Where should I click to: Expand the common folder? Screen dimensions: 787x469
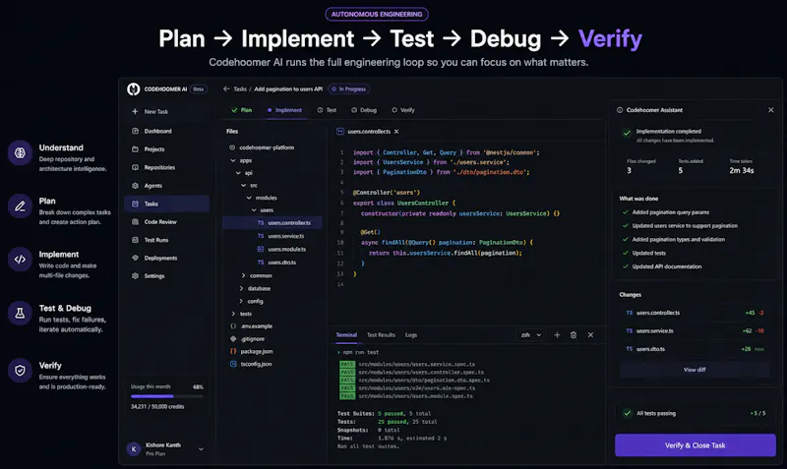coord(243,275)
